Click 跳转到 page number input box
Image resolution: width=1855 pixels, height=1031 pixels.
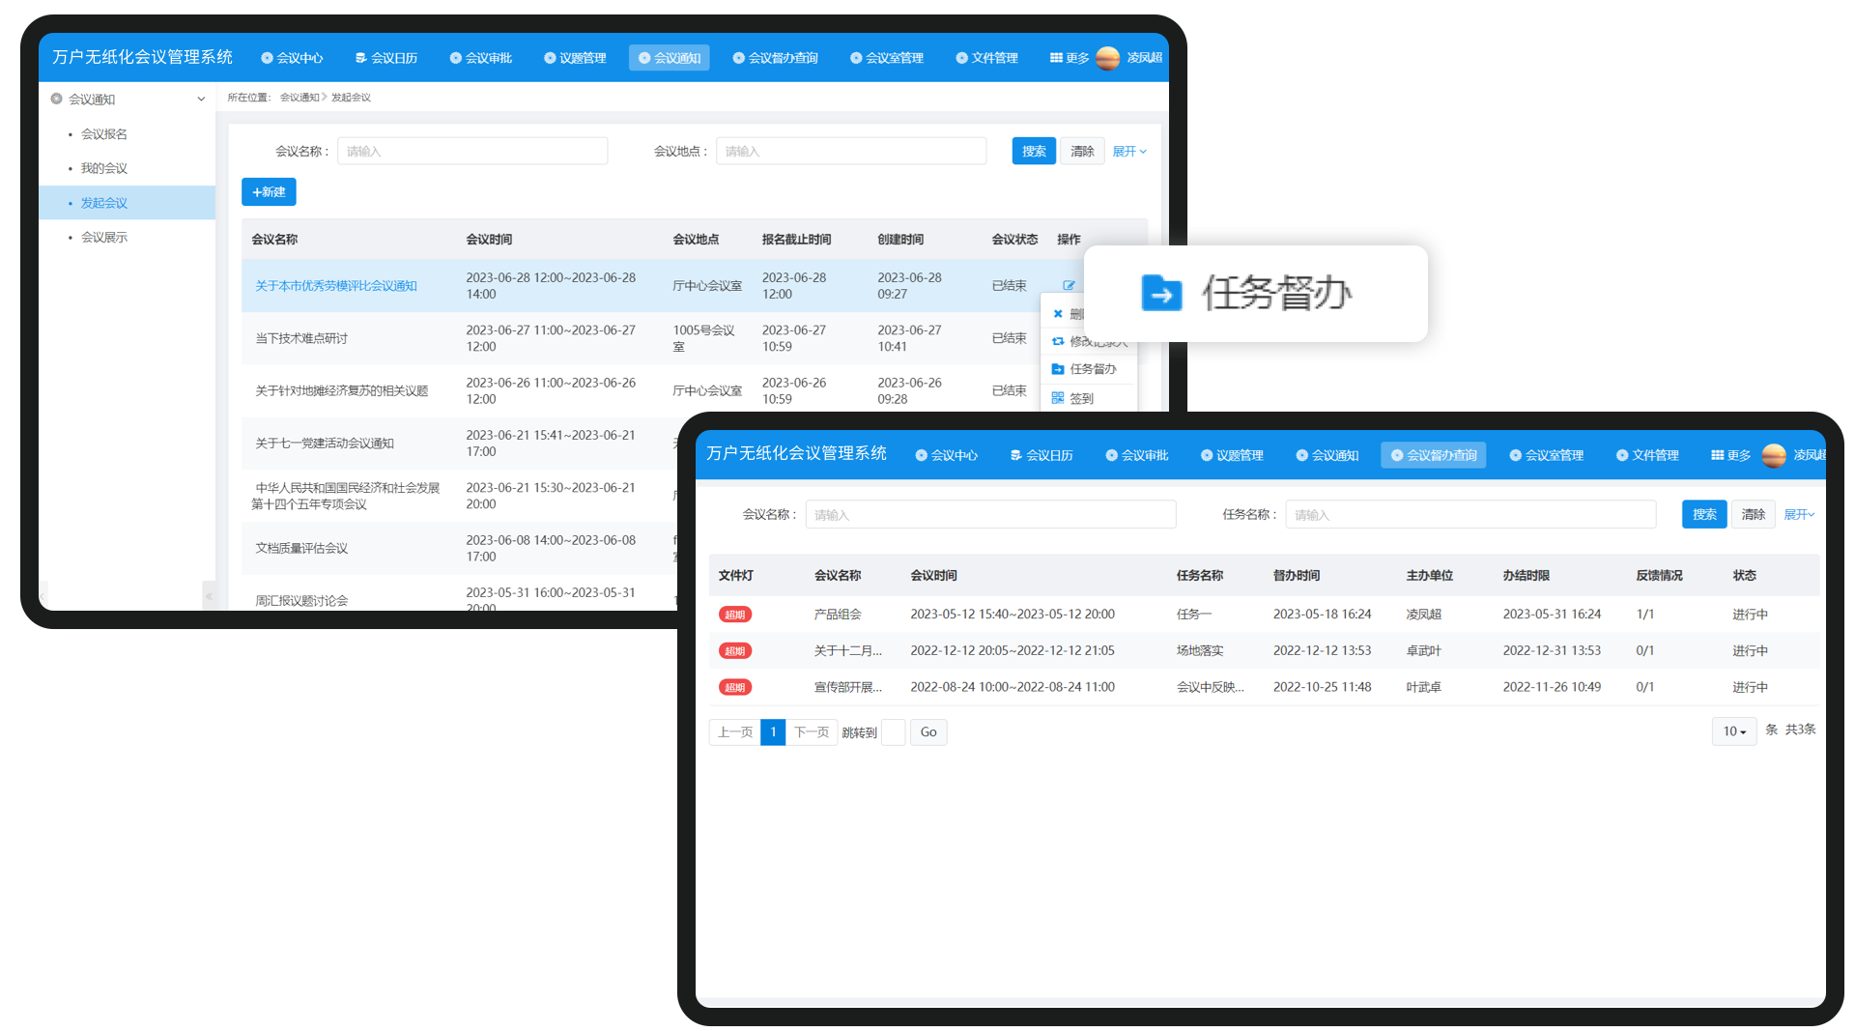(x=894, y=732)
